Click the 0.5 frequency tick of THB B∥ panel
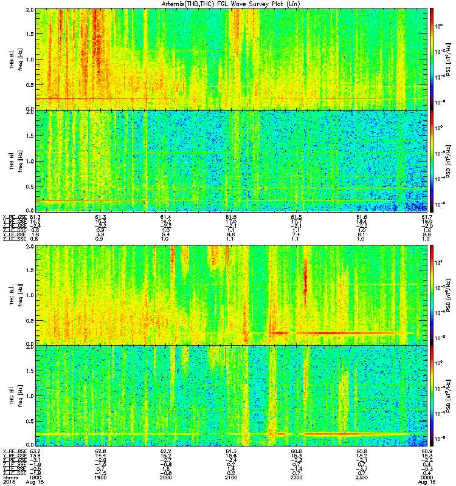Image resolution: width=456 pixels, height=486 pixels. [x=30, y=187]
